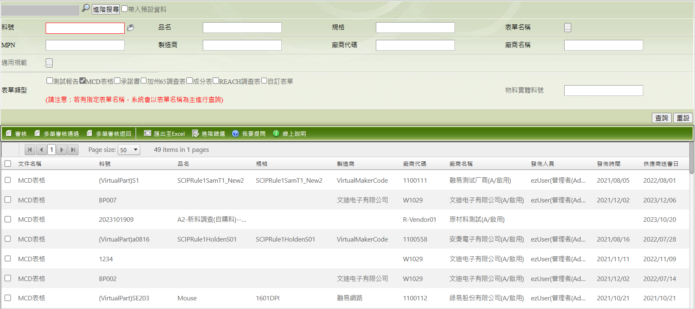The height and width of the screenshot is (309, 695).
Task: Go to first page of results
Action: coord(30,150)
